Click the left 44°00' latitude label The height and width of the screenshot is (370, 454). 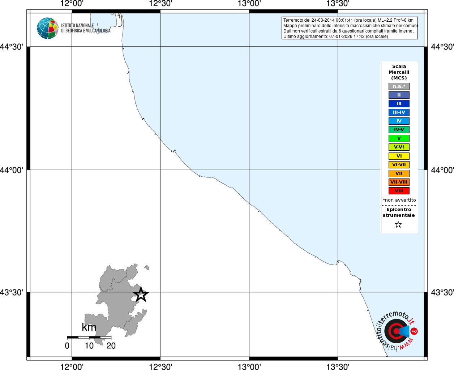12,170
